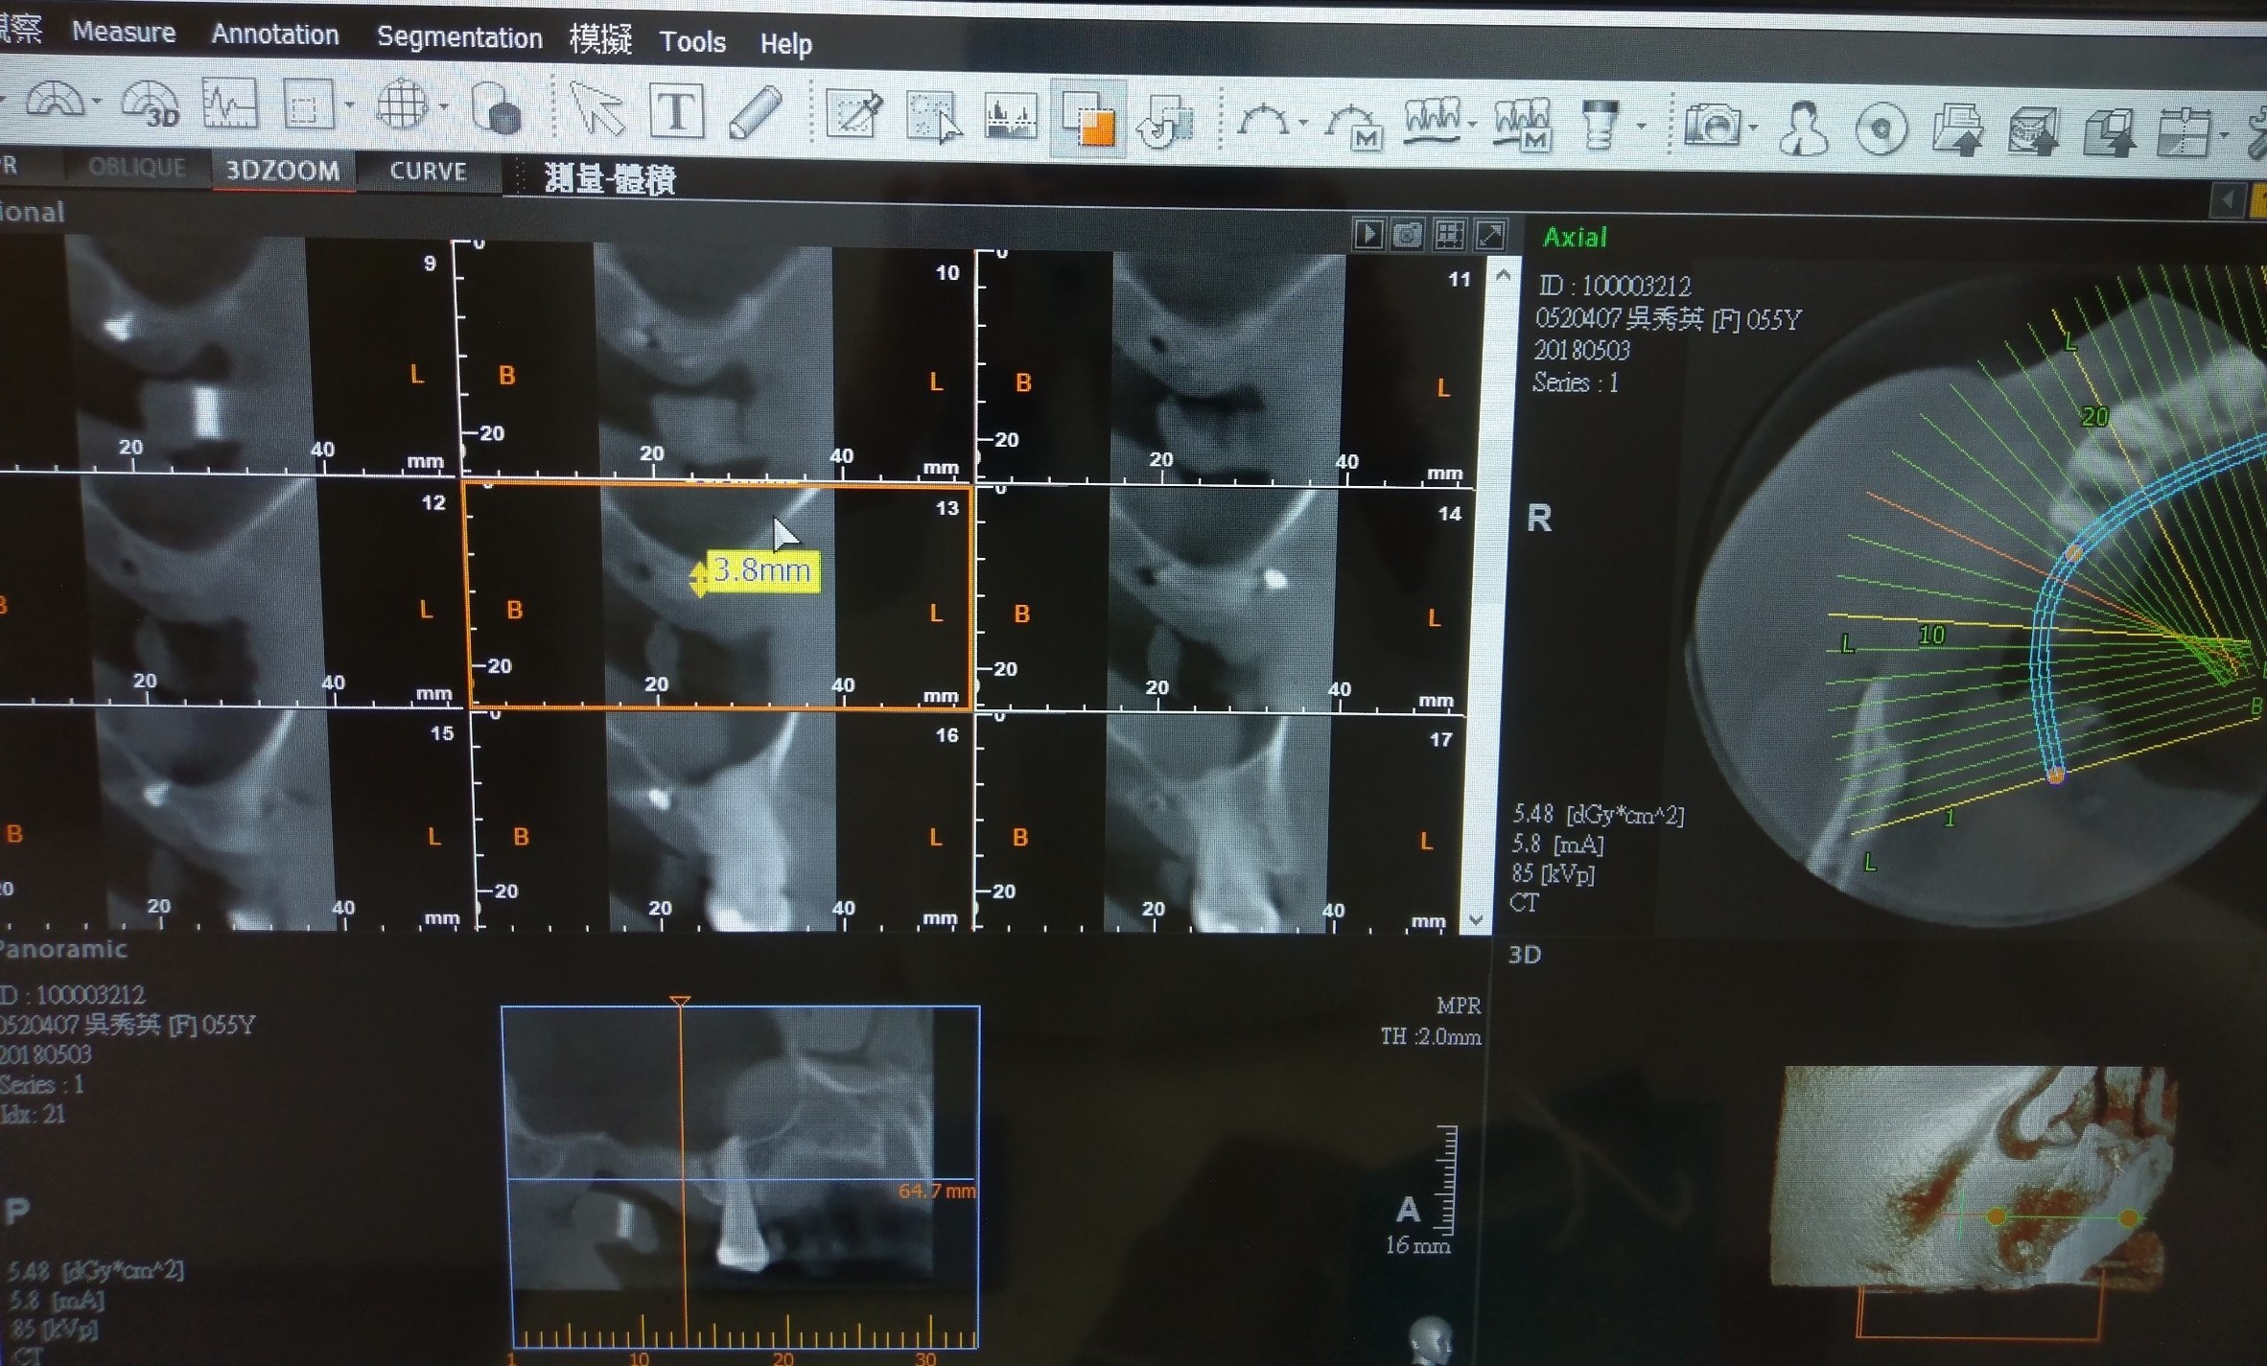Toggle cine play in cross-sectional view

(x=1368, y=234)
